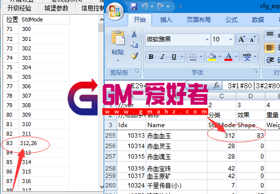Image resolution: width=280 pixels, height=194 pixels.
Task: Select row 256 header in Excel
Action: point(110,146)
